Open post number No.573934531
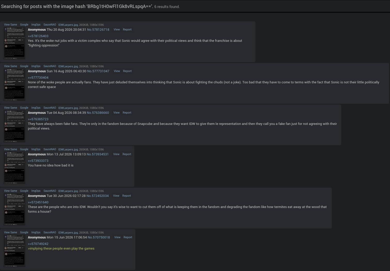Viewport: 390px width, 271px height. (x=98, y=154)
